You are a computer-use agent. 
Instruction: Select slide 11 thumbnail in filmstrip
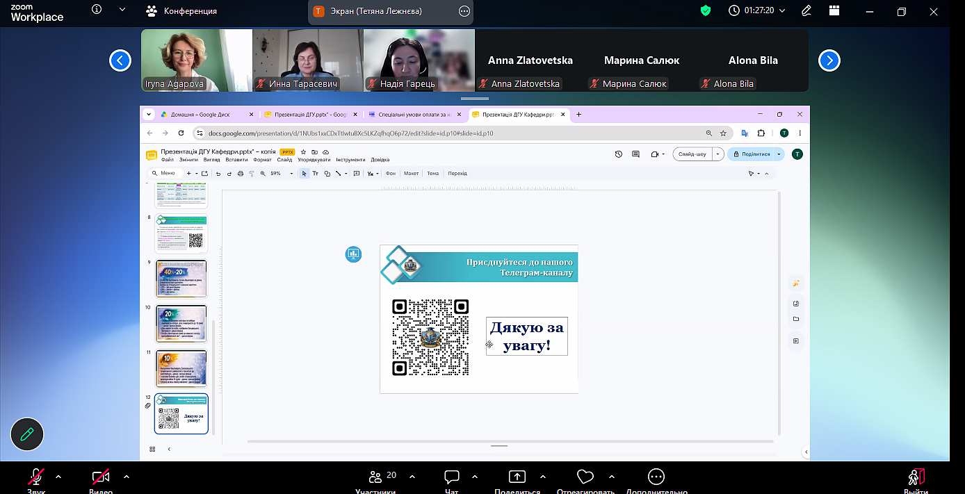click(x=181, y=369)
